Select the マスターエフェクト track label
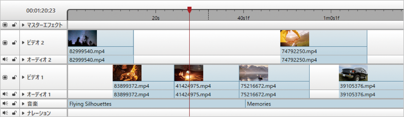 44,25
